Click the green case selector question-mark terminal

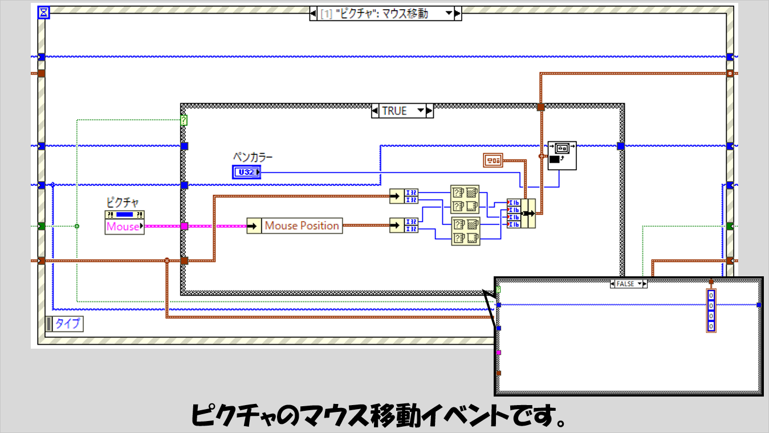pyautogui.click(x=184, y=120)
